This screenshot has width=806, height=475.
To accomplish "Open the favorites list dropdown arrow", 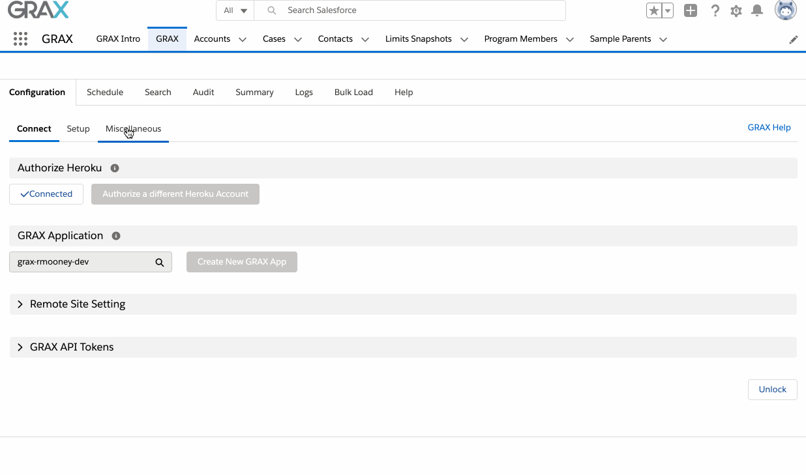I will click(x=668, y=10).
